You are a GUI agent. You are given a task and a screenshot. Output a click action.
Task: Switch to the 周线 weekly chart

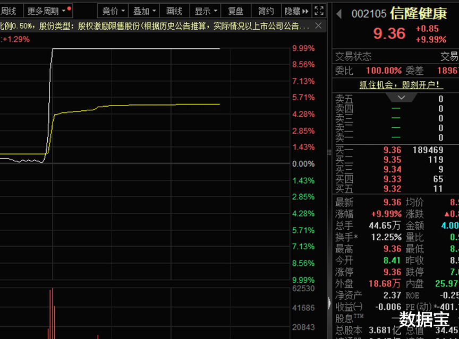(10, 10)
